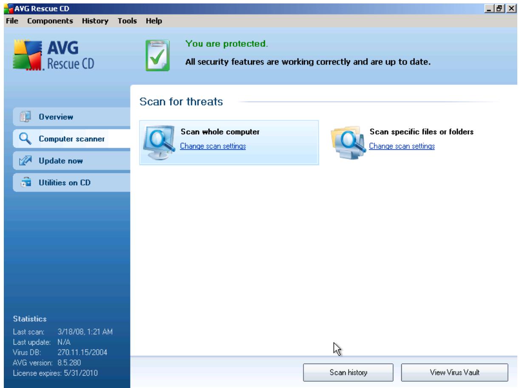Viewport: 519px width, 388px height.
Task: Open Scan history
Action: click(348, 373)
